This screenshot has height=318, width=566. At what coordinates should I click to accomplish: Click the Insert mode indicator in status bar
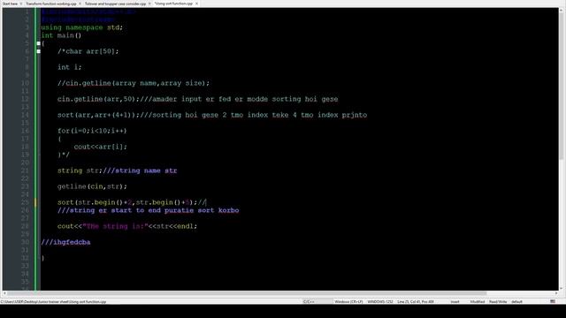455,302
